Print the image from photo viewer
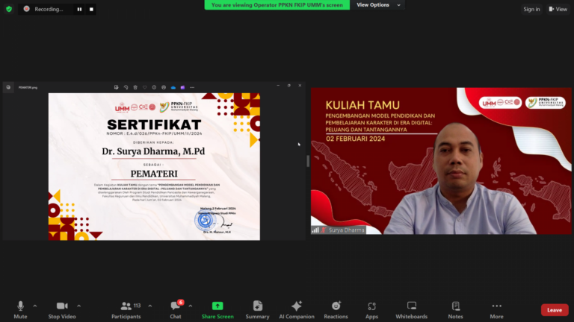Image resolution: width=574 pixels, height=322 pixels. [164, 87]
